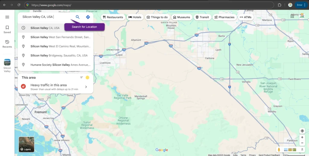309x156 pixels.
Task: Filter map by Pharmacies
Action: 225,17
